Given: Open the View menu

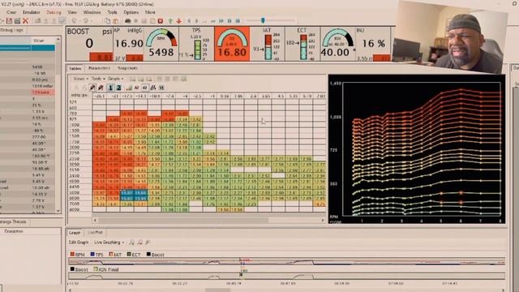Looking at the screenshot, I should click(x=72, y=12).
